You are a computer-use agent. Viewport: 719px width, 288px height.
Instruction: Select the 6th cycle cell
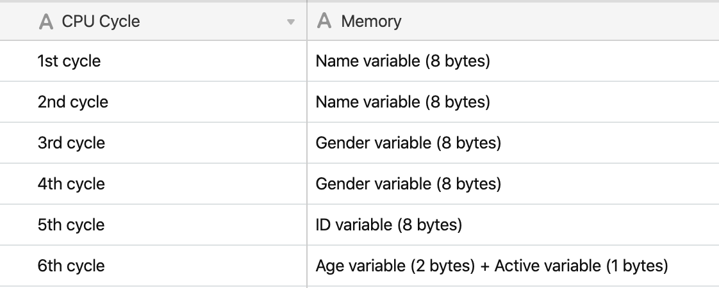(153, 266)
